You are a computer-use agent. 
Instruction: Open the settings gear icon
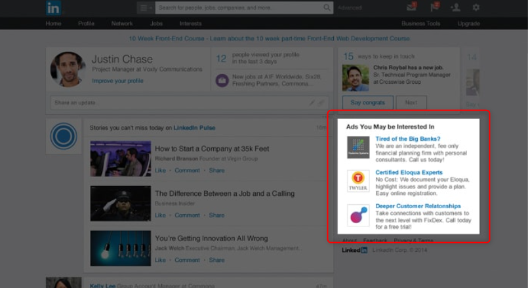click(x=476, y=7)
